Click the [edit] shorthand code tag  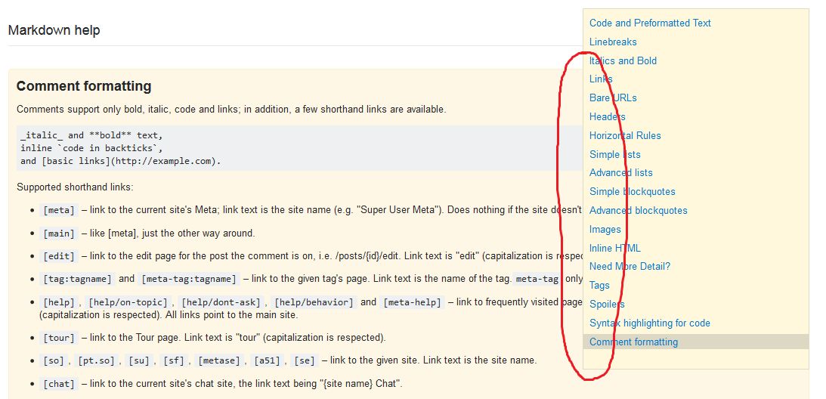pyautogui.click(x=60, y=256)
